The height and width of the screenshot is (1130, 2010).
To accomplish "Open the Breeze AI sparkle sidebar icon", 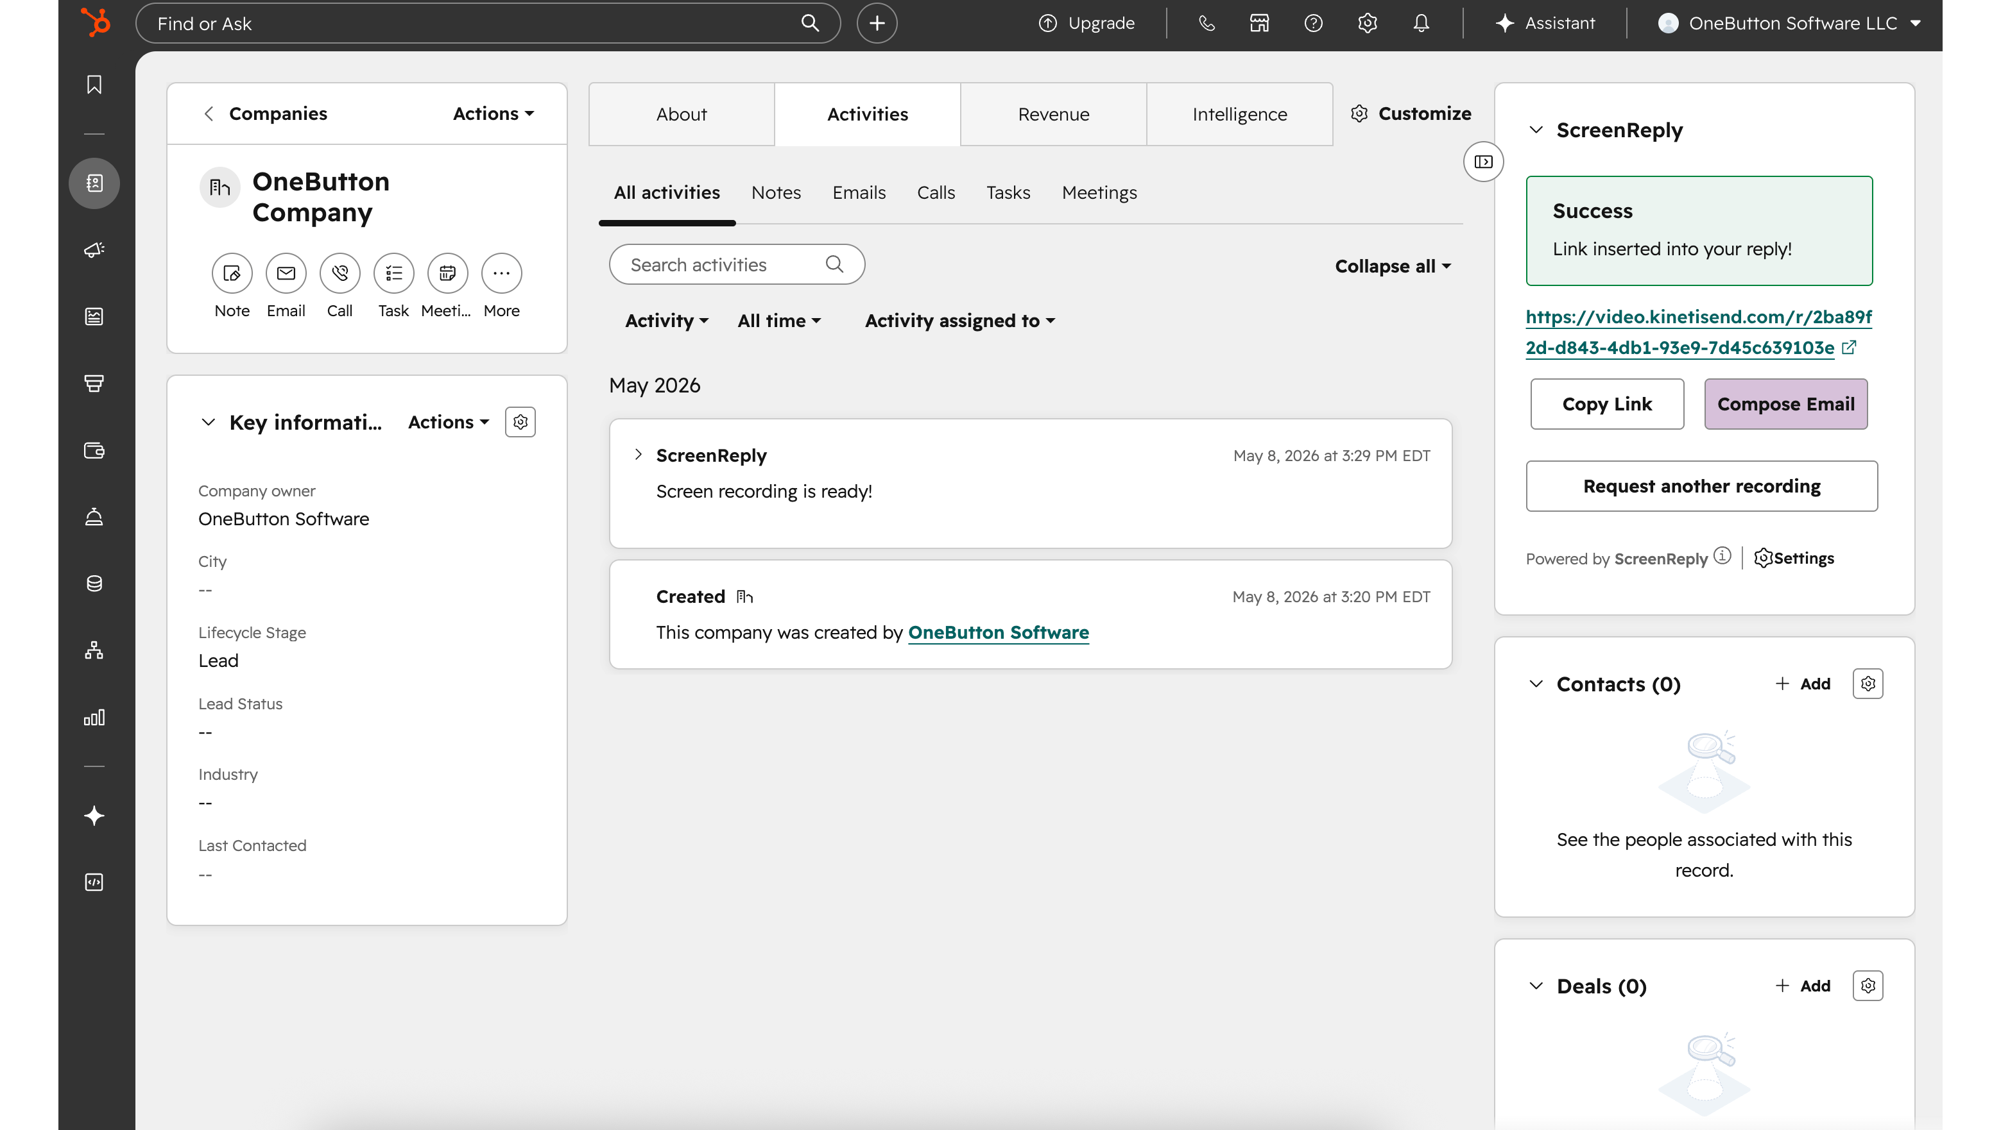I will pyautogui.click(x=94, y=816).
